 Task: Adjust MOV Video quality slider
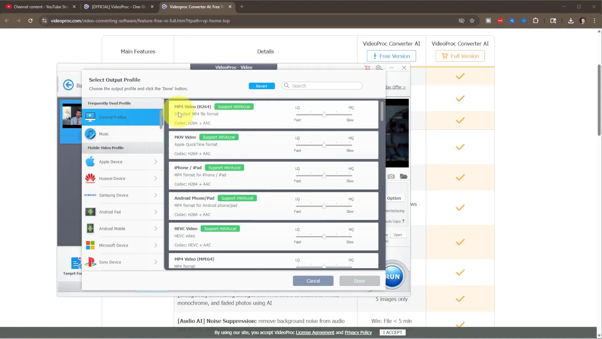tap(324, 145)
